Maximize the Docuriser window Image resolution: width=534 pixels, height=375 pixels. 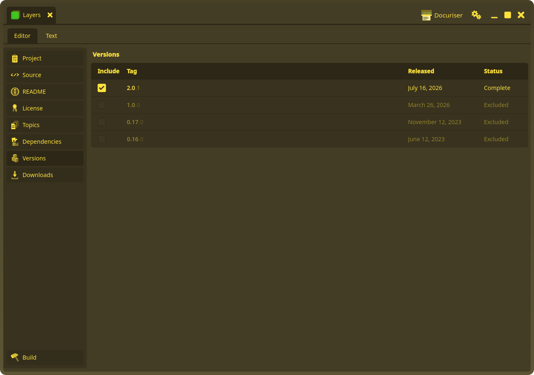(x=508, y=15)
